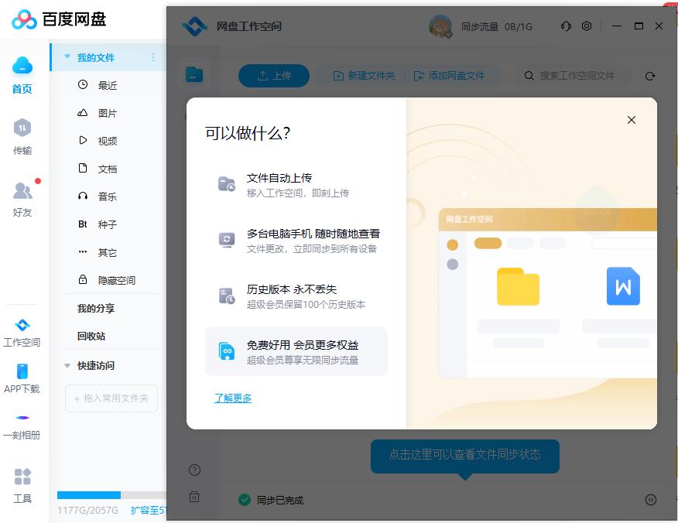This screenshot has width=678, height=523.
Task: Open the help question mark icon
Action: click(194, 470)
